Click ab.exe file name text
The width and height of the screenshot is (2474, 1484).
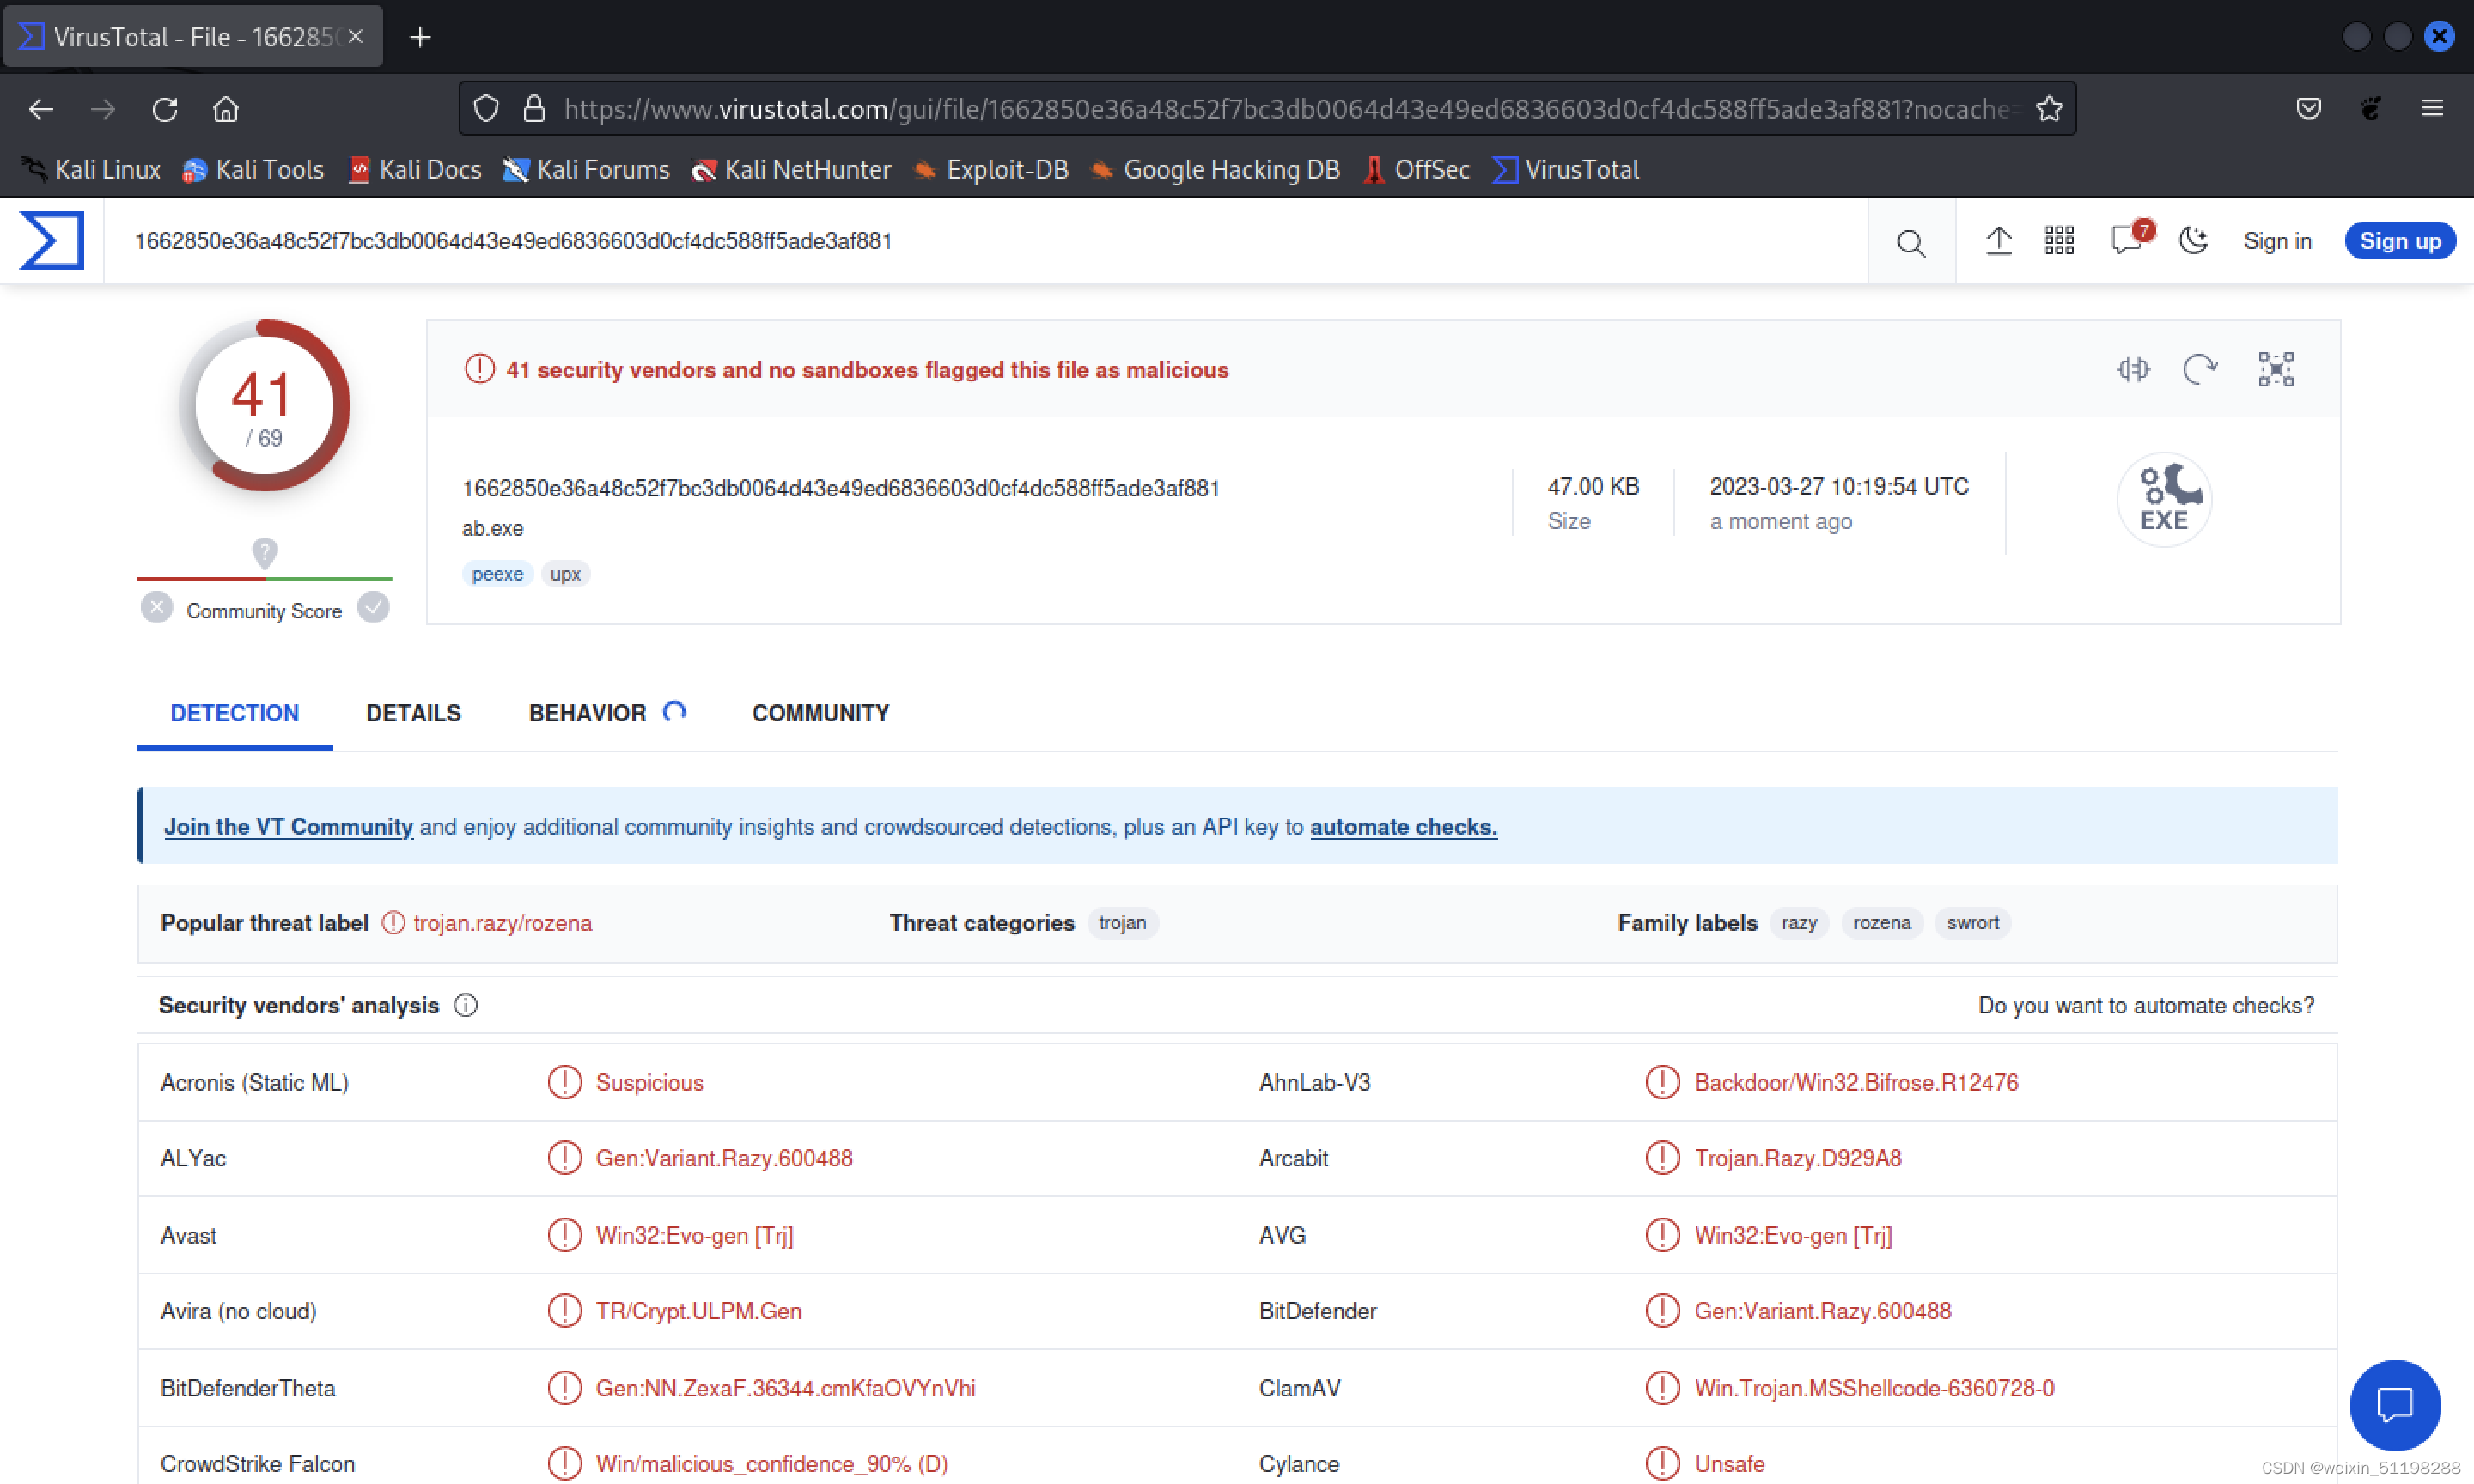coord(492,528)
